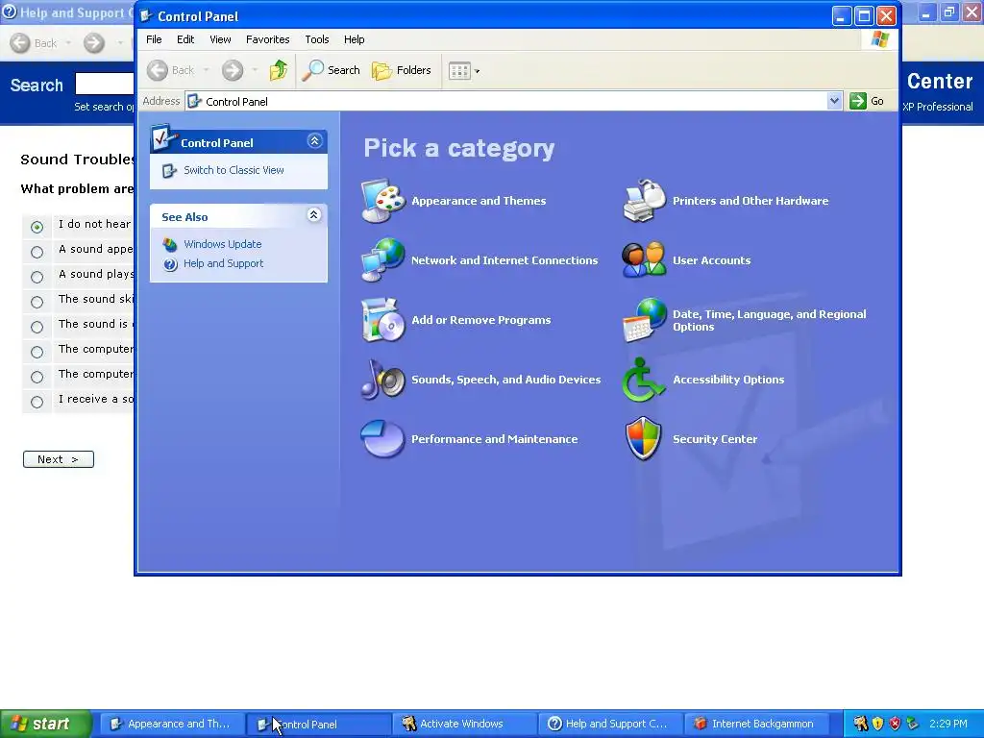
Task: Click the Up folder toolbar icon
Action: pyautogui.click(x=279, y=70)
